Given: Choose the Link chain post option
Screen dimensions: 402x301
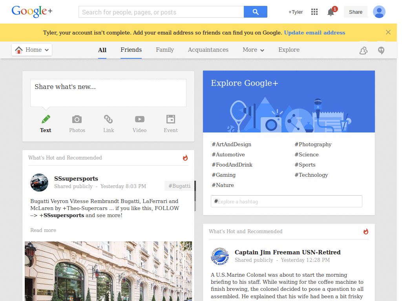Looking at the screenshot, I should 108,124.
